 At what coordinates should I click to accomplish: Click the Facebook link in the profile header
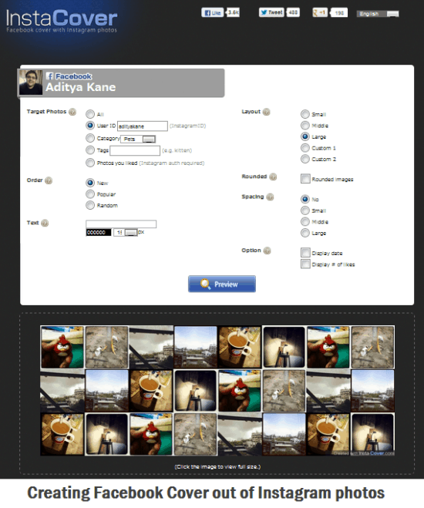click(x=69, y=76)
